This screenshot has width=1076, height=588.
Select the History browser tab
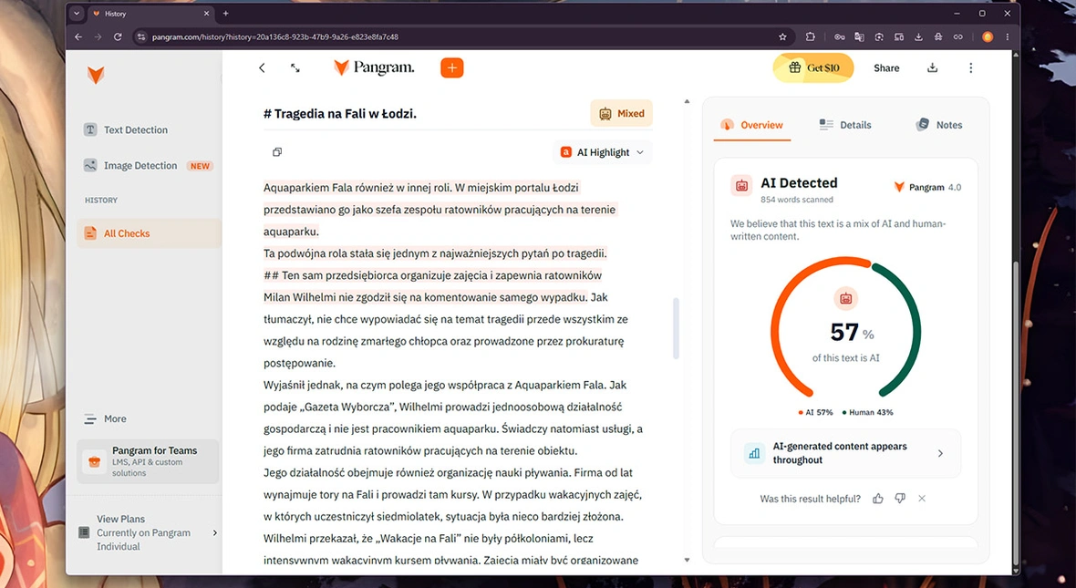[150, 14]
